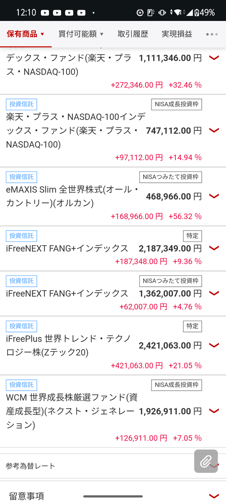Tap the floating paperclip attachment icon
Viewport: 226px width, 503px height.
point(206,461)
